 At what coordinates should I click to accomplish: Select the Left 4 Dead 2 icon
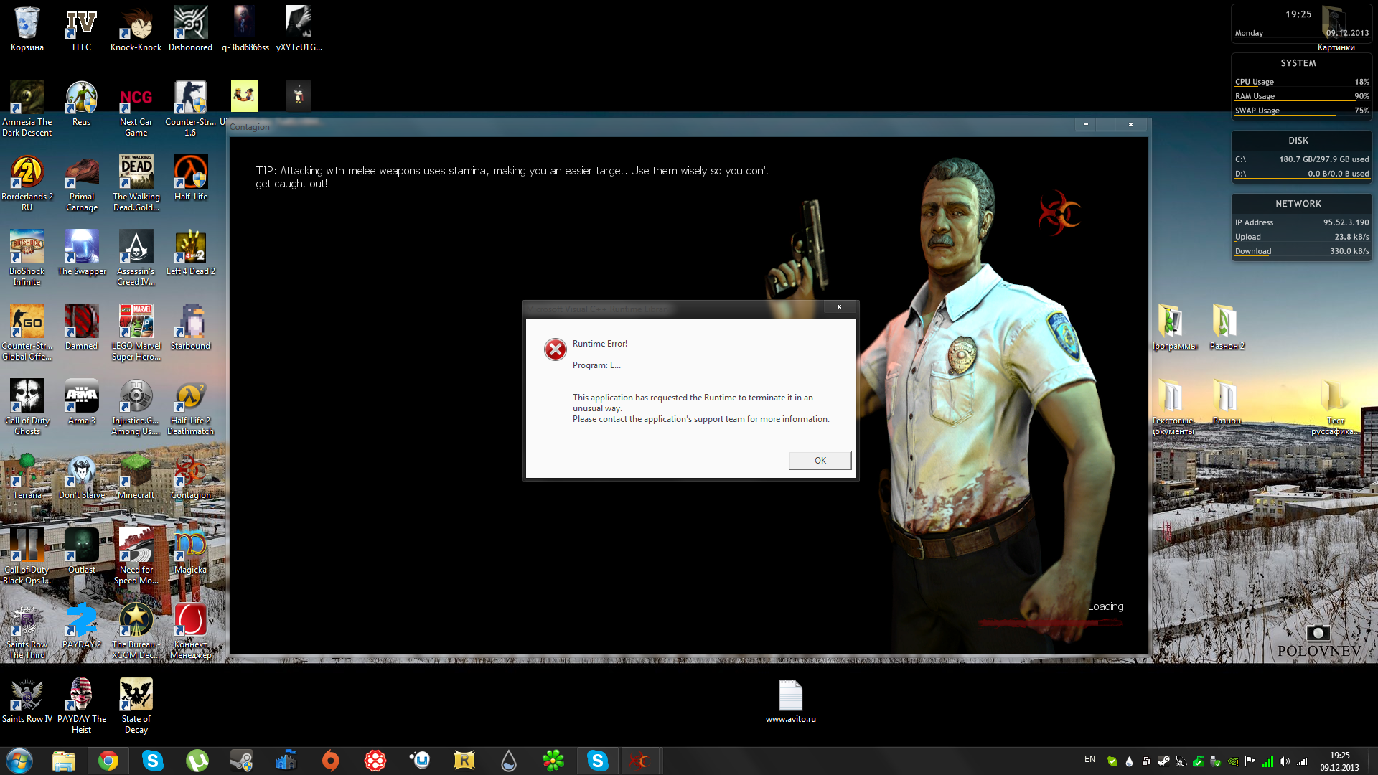tap(191, 253)
